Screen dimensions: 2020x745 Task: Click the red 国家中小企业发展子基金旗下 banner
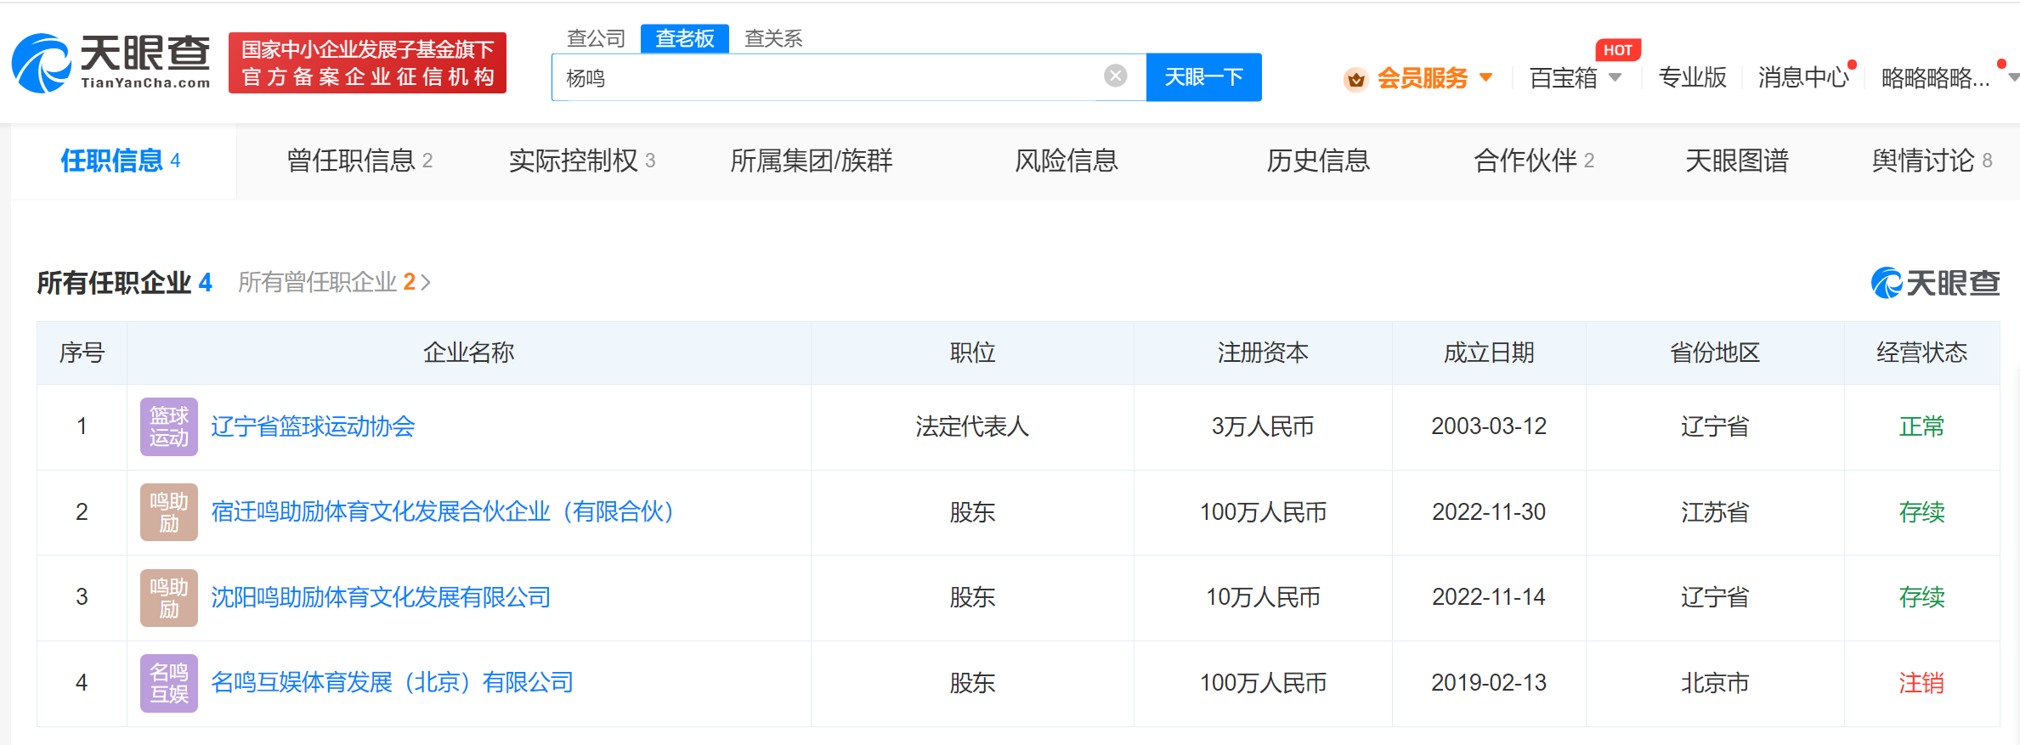pos(367,63)
